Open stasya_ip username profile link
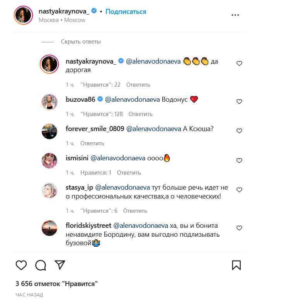Viewport: 282px width, 308px height. tap(79, 187)
